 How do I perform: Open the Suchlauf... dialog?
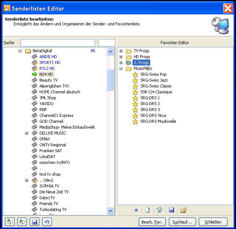[x=182, y=222]
